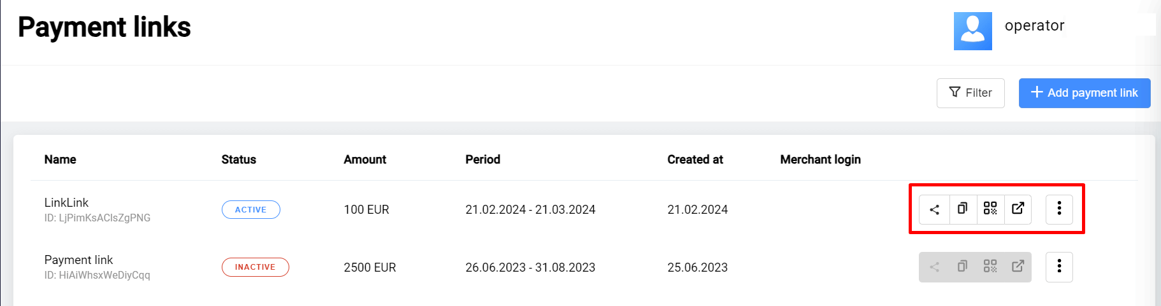Copy the LinkLink payment link
Image resolution: width=1161 pixels, height=306 pixels.
point(962,209)
